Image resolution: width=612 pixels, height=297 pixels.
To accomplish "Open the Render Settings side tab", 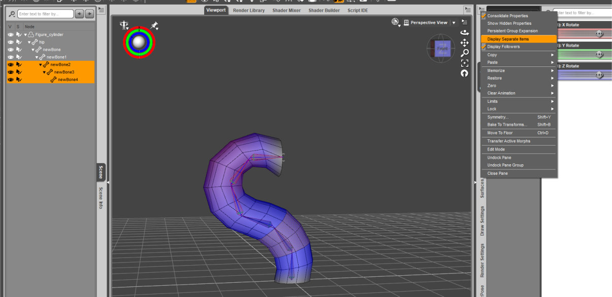I will [482, 260].
